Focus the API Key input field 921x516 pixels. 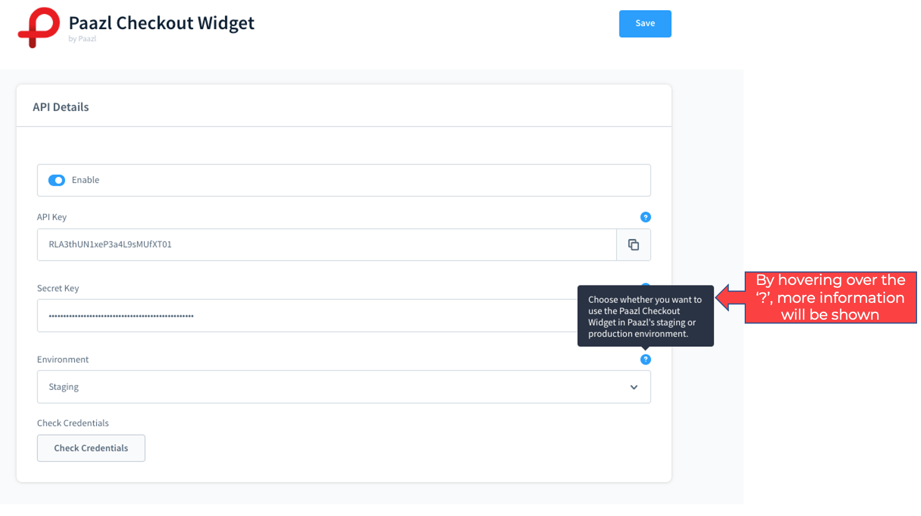coord(327,245)
